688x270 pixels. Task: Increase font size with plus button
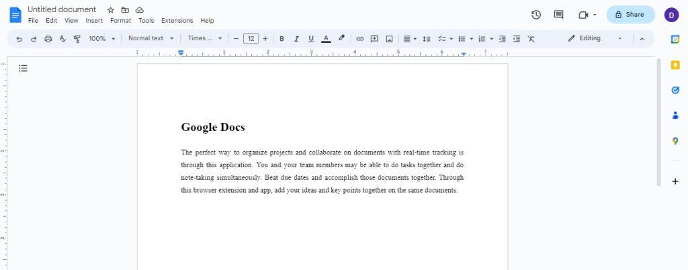(265, 39)
